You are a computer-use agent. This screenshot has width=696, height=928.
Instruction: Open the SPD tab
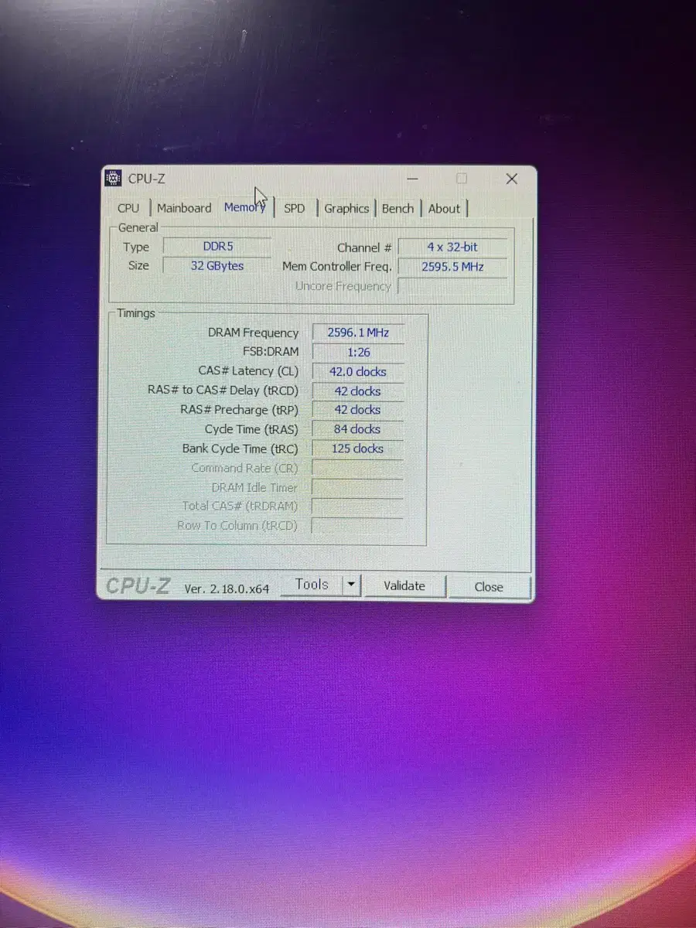tap(295, 208)
